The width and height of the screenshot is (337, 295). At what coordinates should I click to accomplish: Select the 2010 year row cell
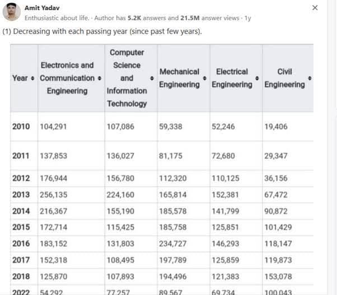click(21, 127)
